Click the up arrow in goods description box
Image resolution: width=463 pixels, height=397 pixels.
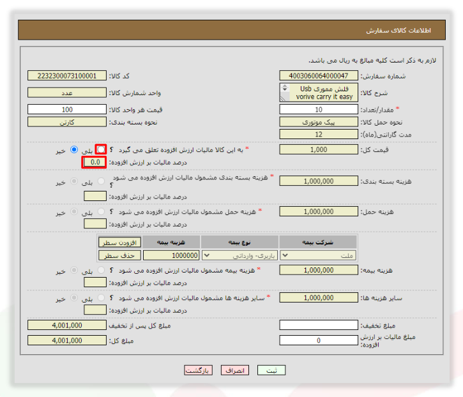[x=285, y=86]
